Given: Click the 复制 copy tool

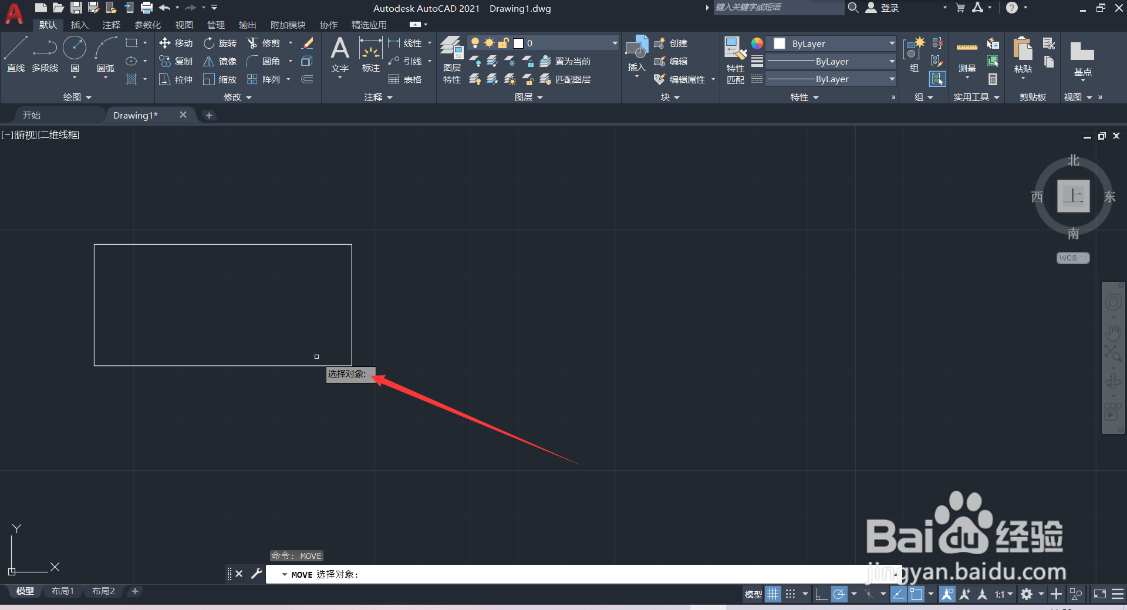Looking at the screenshot, I should 176,61.
